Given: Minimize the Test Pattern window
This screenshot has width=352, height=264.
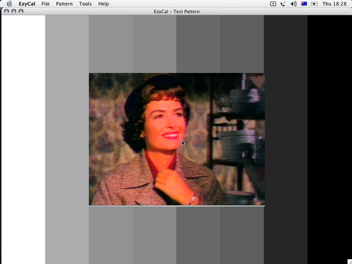Looking at the screenshot, I should pos(14,11).
